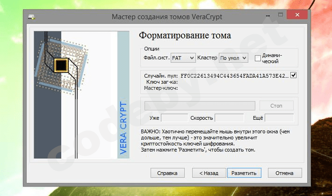Screen dimensions: 332x196
Task: Click the Скорость field
Action: click(229, 118)
